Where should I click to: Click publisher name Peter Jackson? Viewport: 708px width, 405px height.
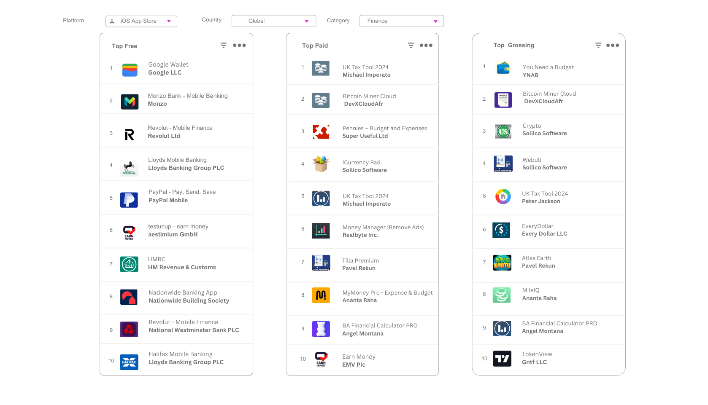click(x=541, y=201)
